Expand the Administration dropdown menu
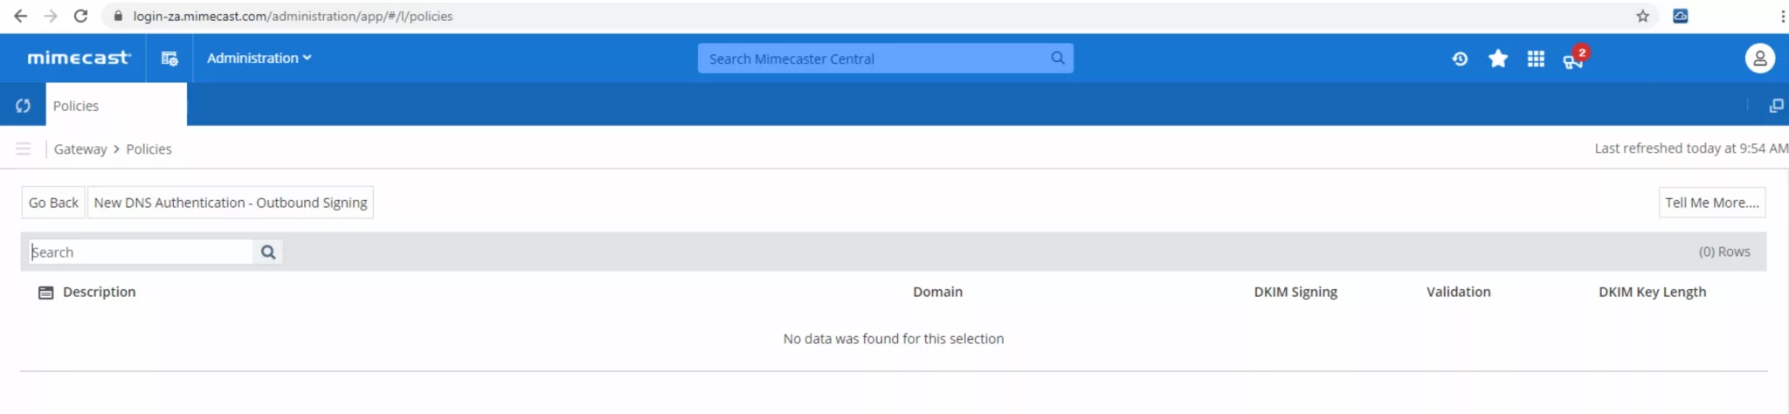Viewport: 1789px width, 414px height. tap(259, 59)
